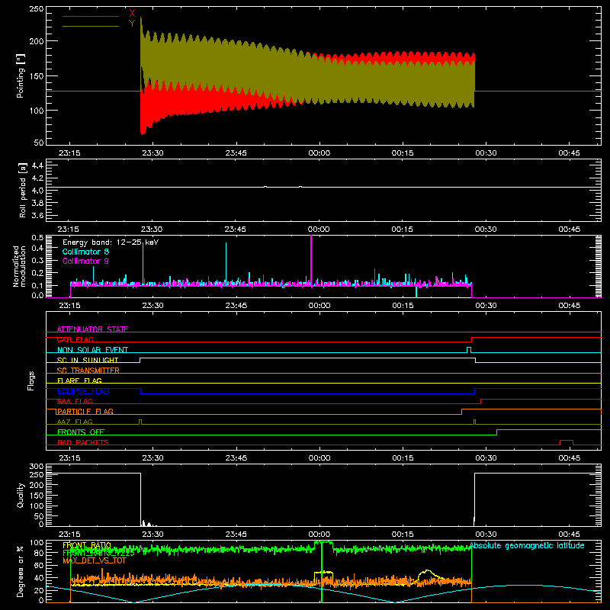Click the 23:30 label under Pointing panel
The width and height of the screenshot is (610, 610).
pyautogui.click(x=152, y=153)
